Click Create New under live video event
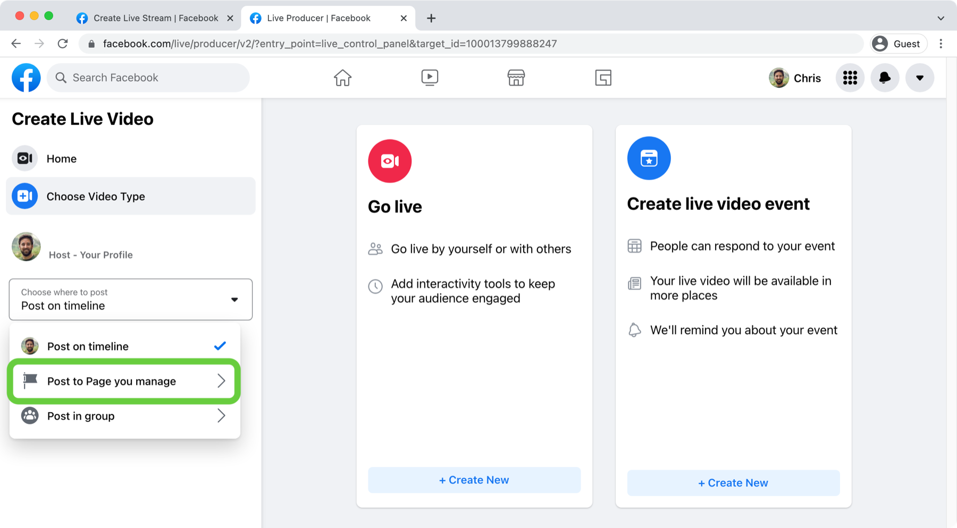Image resolution: width=957 pixels, height=528 pixels. [x=733, y=483]
